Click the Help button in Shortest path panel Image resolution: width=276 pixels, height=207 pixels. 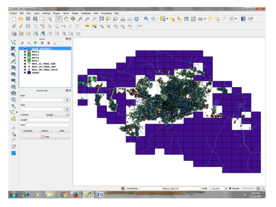tap(45, 137)
